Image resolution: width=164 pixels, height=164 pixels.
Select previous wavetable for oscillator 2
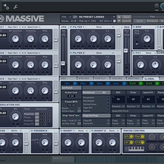click(23, 53)
